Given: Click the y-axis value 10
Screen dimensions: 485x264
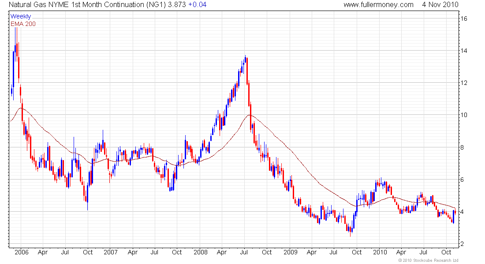Looking at the screenshot, I should point(464,115).
